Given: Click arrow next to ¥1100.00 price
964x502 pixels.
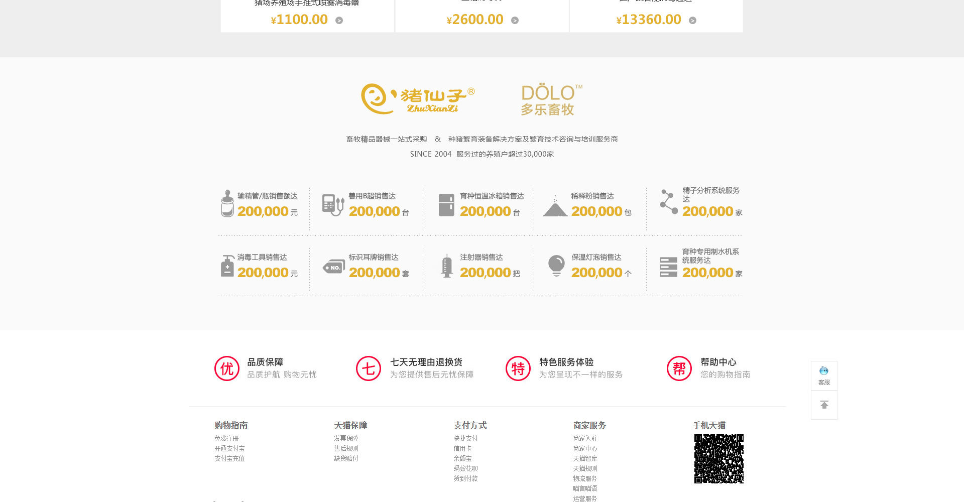Looking at the screenshot, I should click(x=339, y=21).
